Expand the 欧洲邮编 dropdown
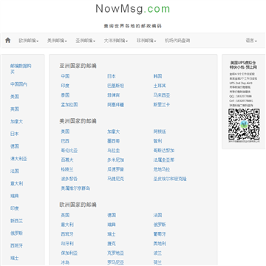 click(29, 41)
